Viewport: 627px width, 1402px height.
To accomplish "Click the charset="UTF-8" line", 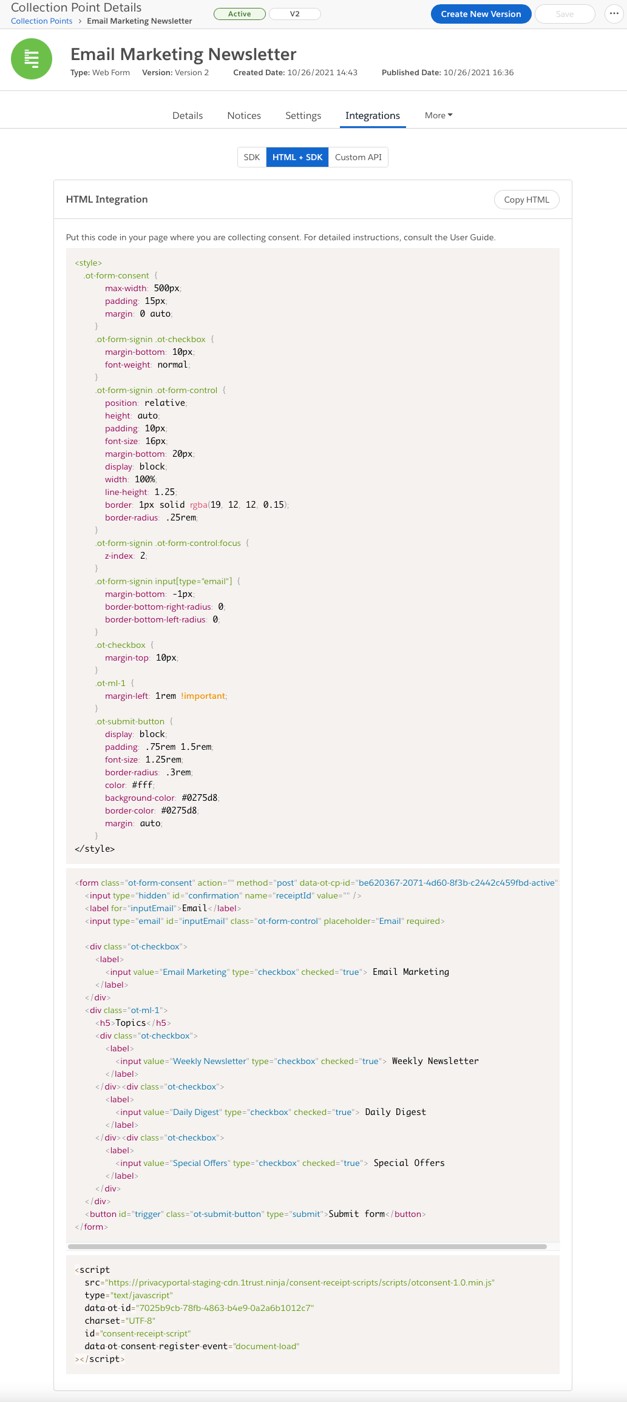I will (x=120, y=1321).
